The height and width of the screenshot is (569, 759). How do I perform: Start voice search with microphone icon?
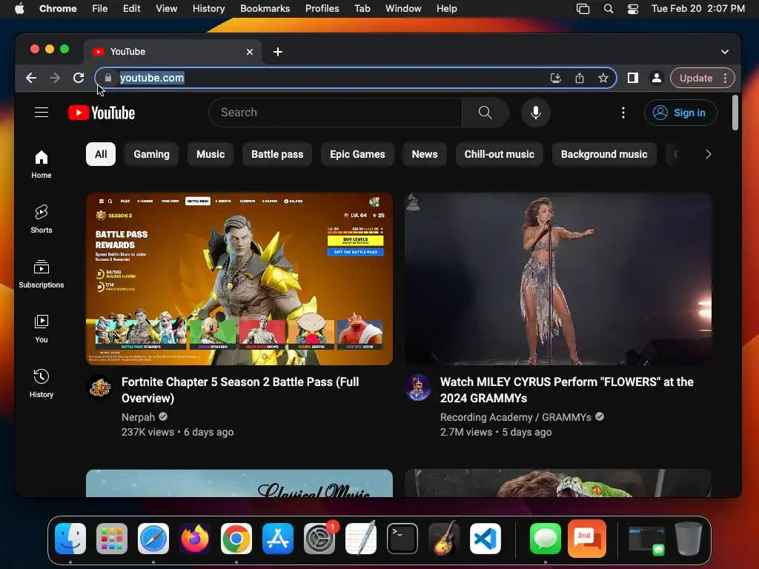click(535, 113)
